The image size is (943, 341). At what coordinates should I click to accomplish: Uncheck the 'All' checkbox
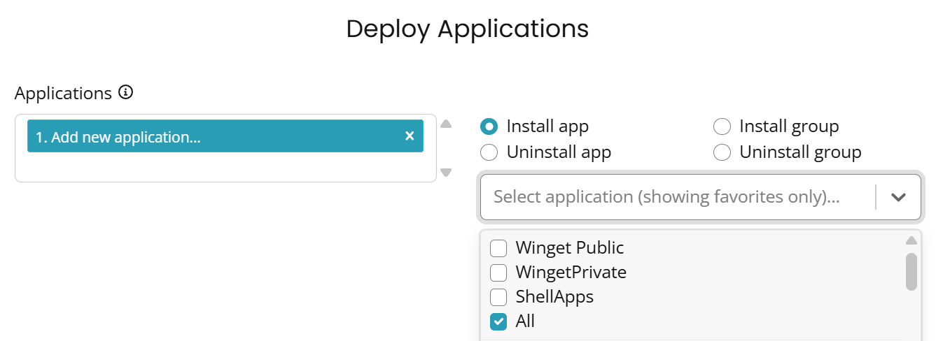click(x=498, y=321)
